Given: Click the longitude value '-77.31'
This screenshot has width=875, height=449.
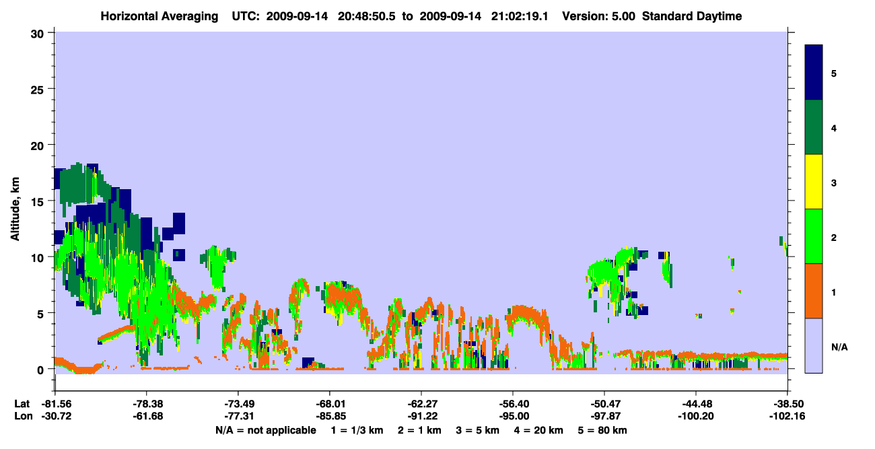Looking at the screenshot, I should pos(238,417).
